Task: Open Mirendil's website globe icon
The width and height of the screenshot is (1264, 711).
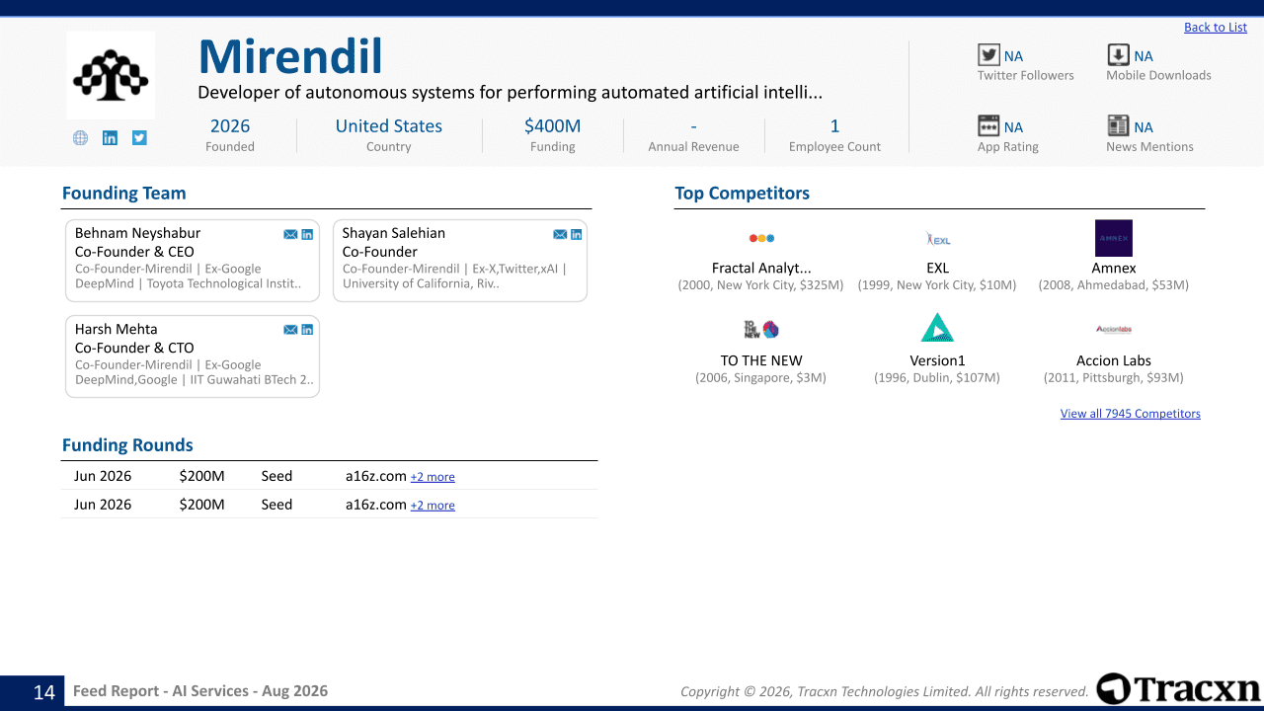Action: pyautogui.click(x=81, y=138)
